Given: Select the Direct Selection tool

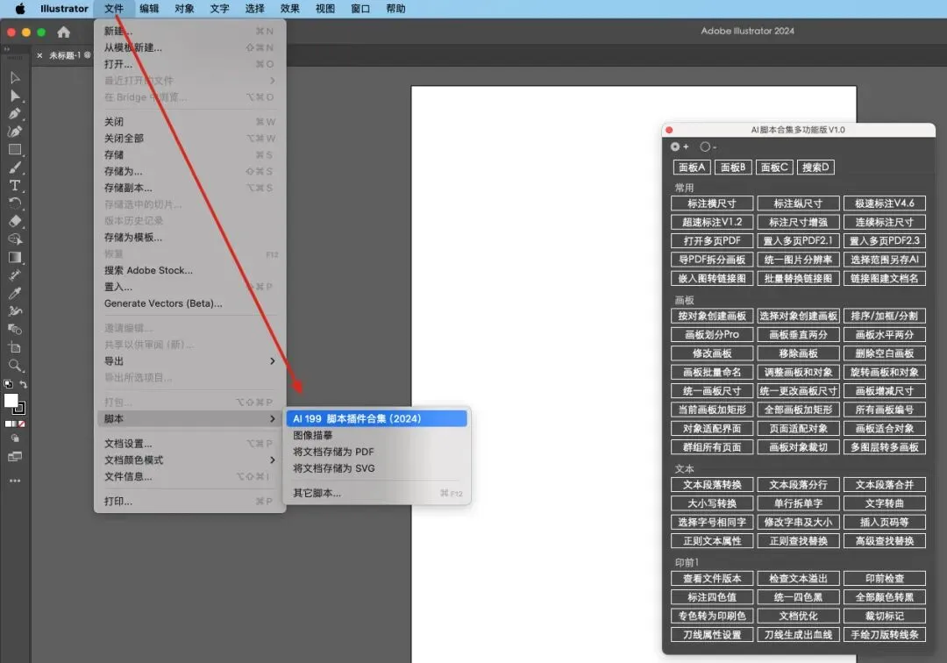Looking at the screenshot, I should pyautogui.click(x=15, y=96).
